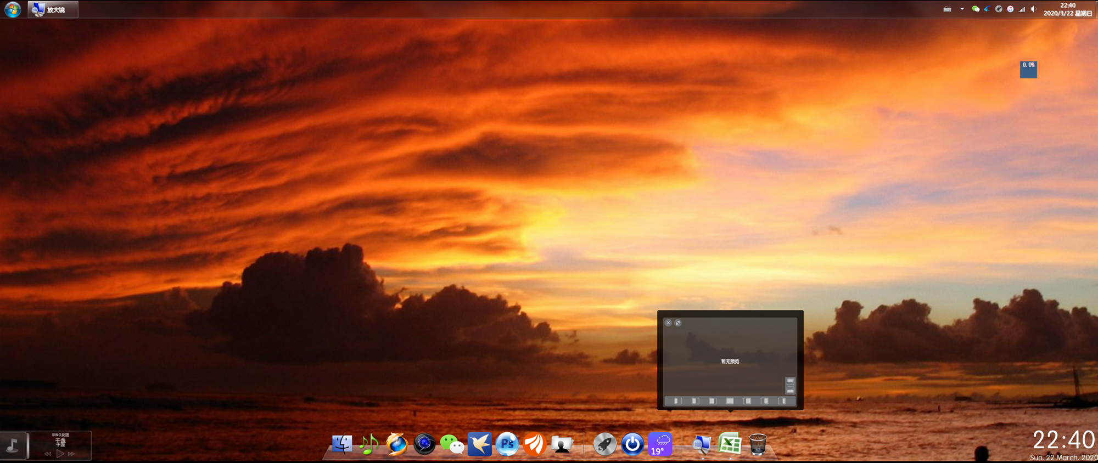Image resolution: width=1098 pixels, height=463 pixels.
Task: Open the Firefox browser from dock
Action: [x=396, y=444]
